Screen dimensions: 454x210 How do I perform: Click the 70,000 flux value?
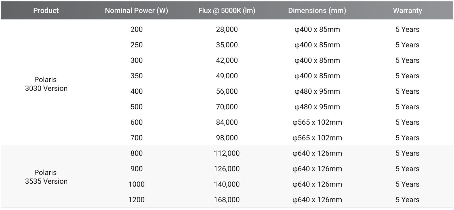pyautogui.click(x=227, y=107)
